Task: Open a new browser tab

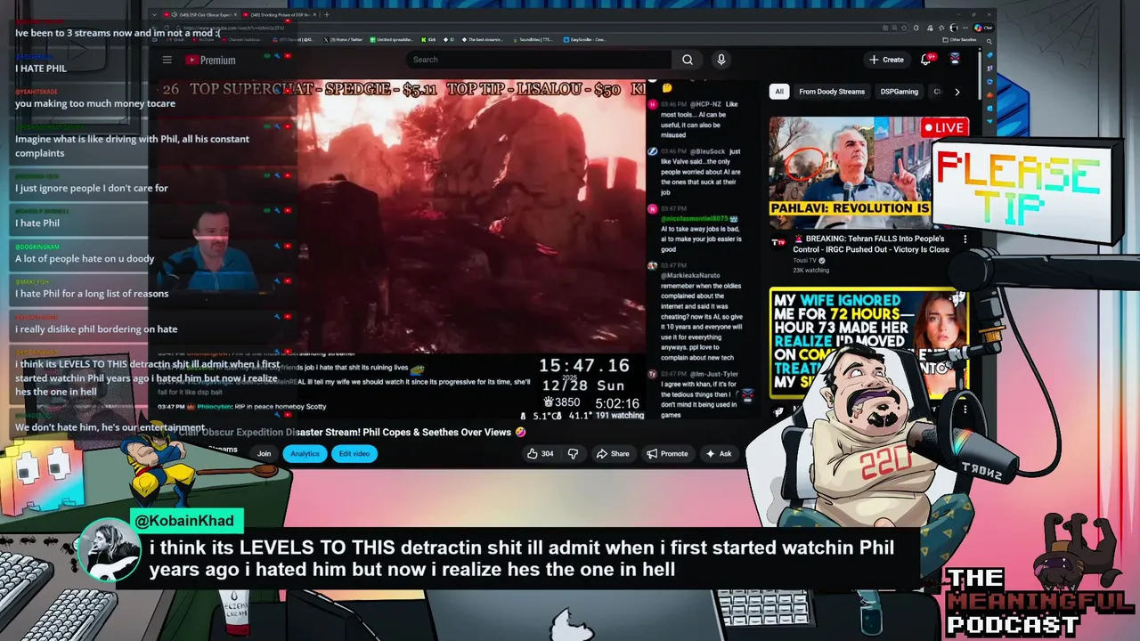Action: pos(327,14)
